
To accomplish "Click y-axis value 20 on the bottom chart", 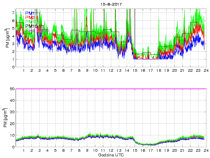I will pos(12,124).
